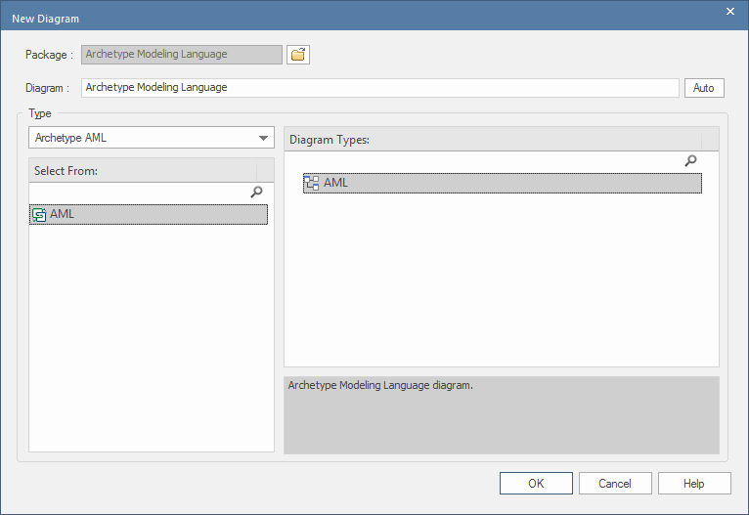Click the Select From search filter box
Screen dimensions: 749x515
pos(137,193)
